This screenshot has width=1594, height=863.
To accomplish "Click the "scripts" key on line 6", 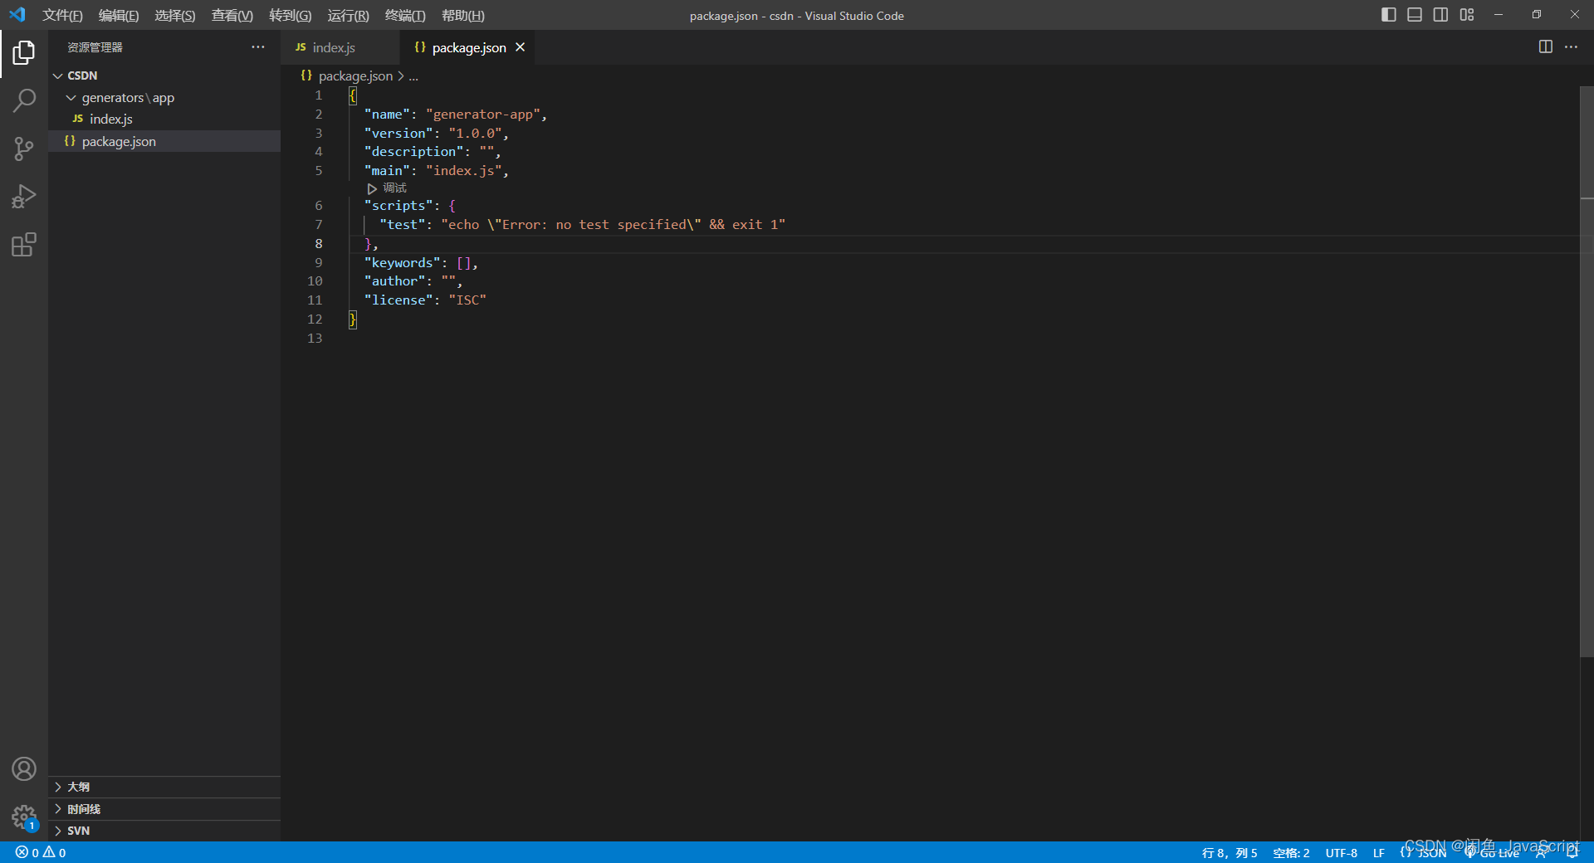I will point(398,206).
